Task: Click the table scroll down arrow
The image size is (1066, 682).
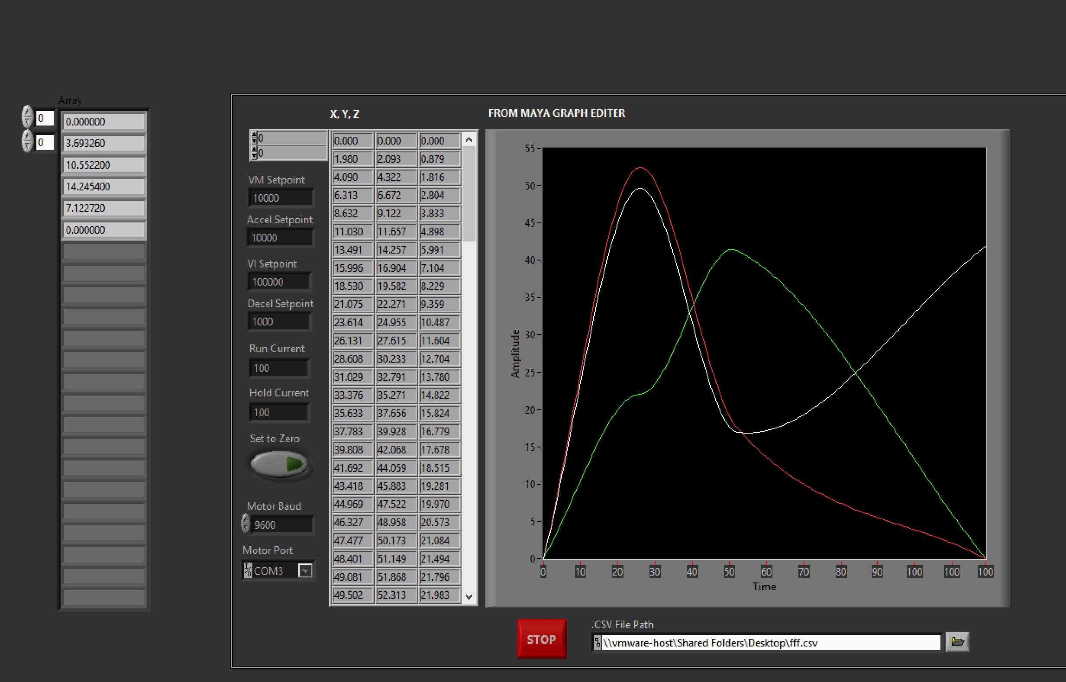Action: coord(469,596)
